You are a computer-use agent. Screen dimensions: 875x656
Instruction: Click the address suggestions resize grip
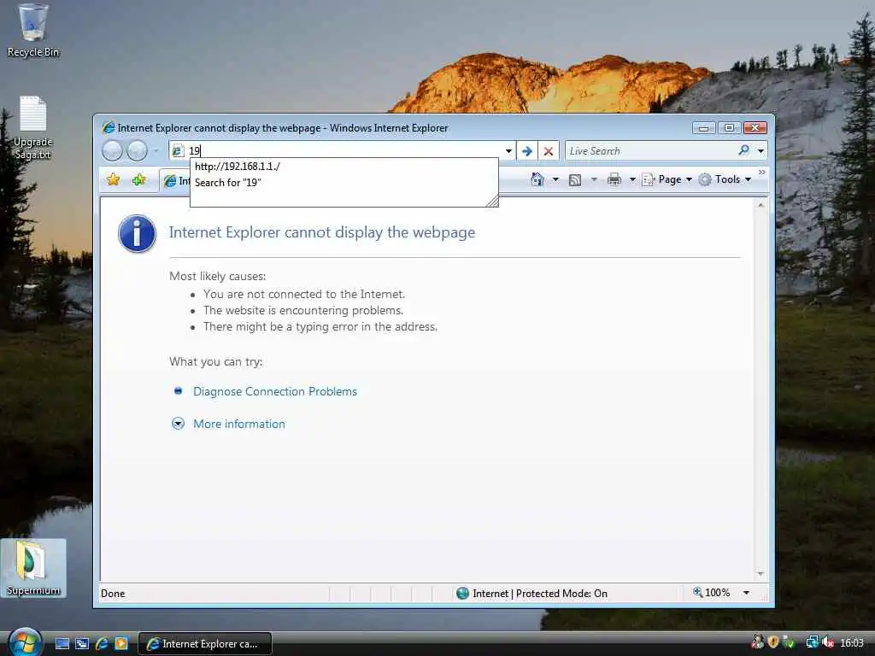coord(492,202)
